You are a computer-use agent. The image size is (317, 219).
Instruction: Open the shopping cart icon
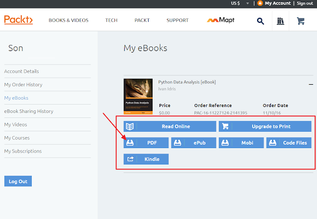301,21
